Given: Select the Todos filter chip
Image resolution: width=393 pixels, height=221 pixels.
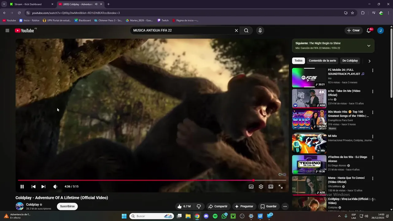Looking at the screenshot, I should [298, 61].
